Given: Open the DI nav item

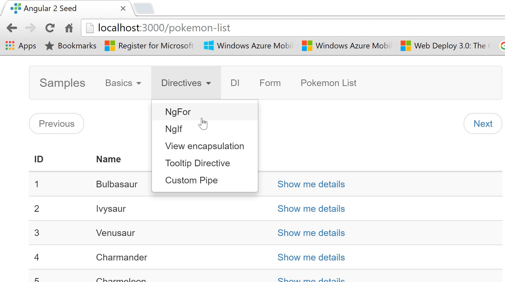Looking at the screenshot, I should tap(235, 83).
